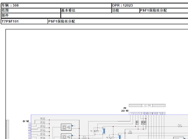Click fuse label MF04
The width and height of the screenshot is (188, 139).
pos(43,130)
